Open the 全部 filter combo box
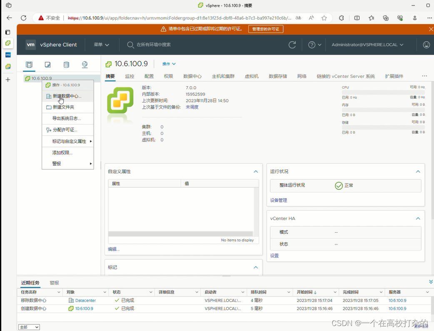This screenshot has height=331, width=434. [x=29, y=327]
